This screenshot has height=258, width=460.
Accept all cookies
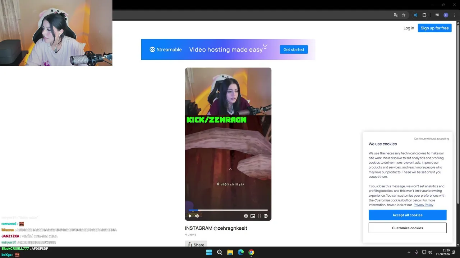(x=408, y=215)
